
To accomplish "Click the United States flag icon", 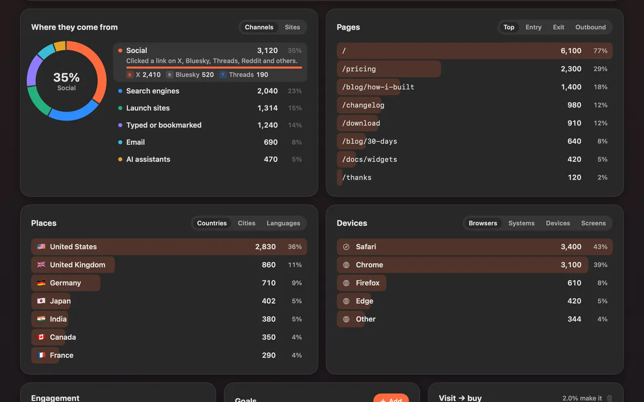I will (x=41, y=247).
